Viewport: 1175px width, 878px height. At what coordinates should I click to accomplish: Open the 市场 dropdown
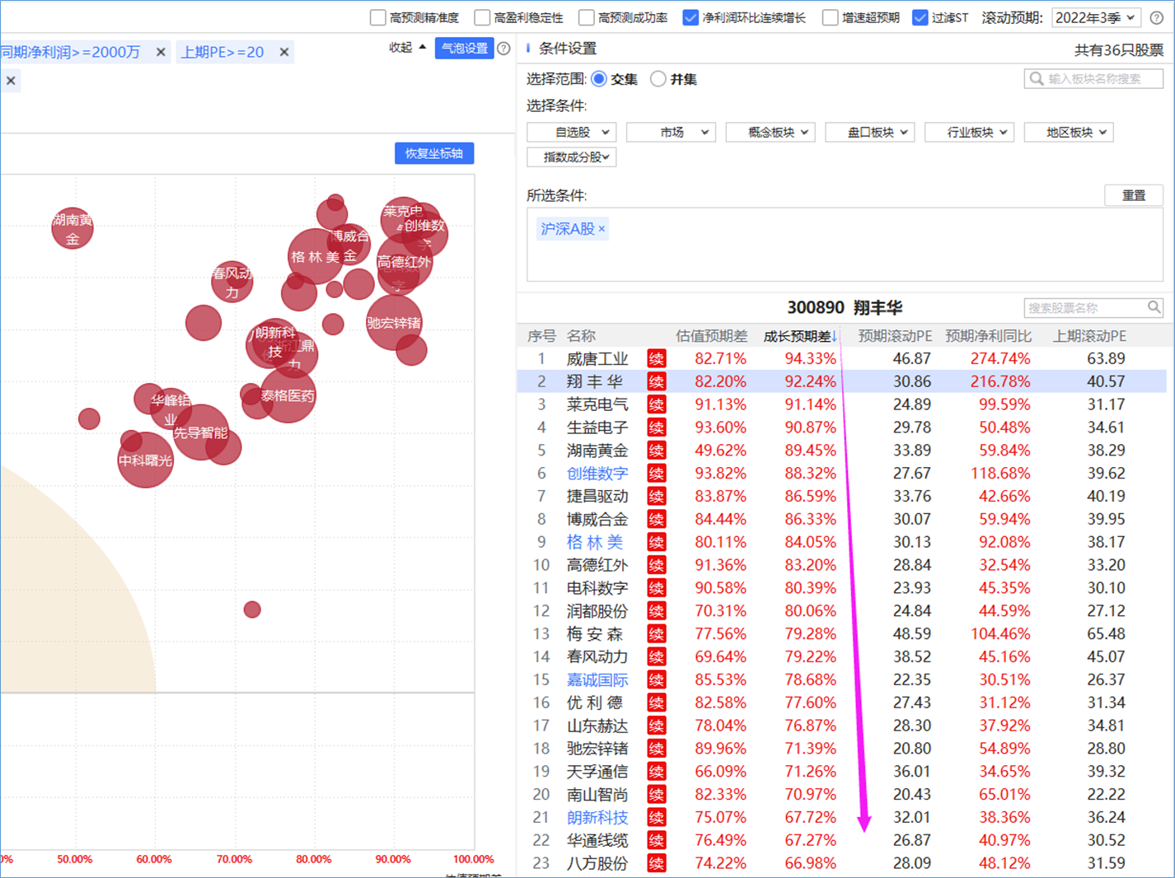pyautogui.click(x=671, y=132)
